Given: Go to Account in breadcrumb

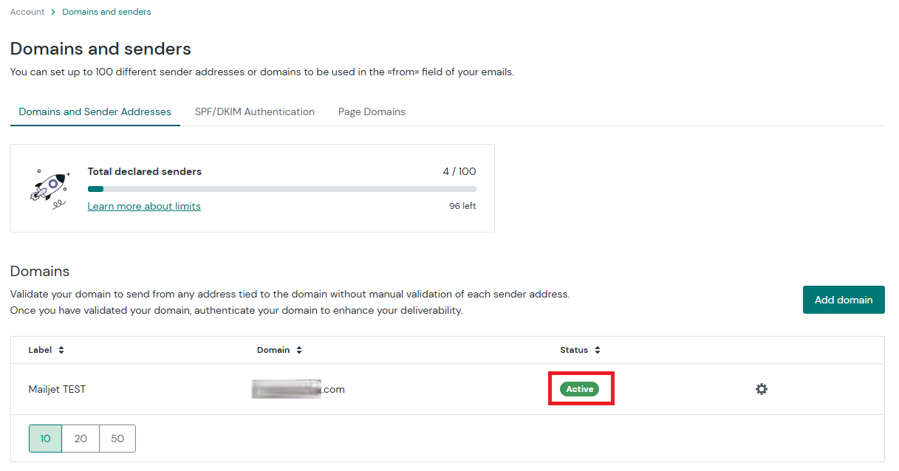Looking at the screenshot, I should pyautogui.click(x=27, y=12).
